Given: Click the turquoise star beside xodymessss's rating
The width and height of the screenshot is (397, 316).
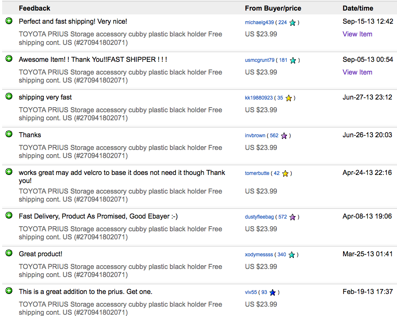Looking at the screenshot, I should [x=292, y=254].
